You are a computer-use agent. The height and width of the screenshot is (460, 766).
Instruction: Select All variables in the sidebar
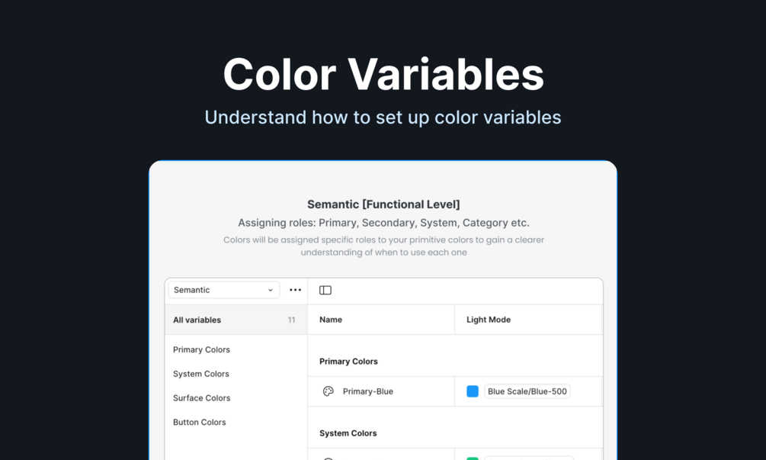(197, 320)
